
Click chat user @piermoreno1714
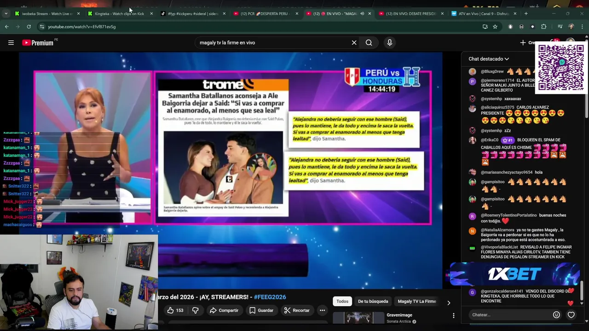pyautogui.click(x=497, y=80)
